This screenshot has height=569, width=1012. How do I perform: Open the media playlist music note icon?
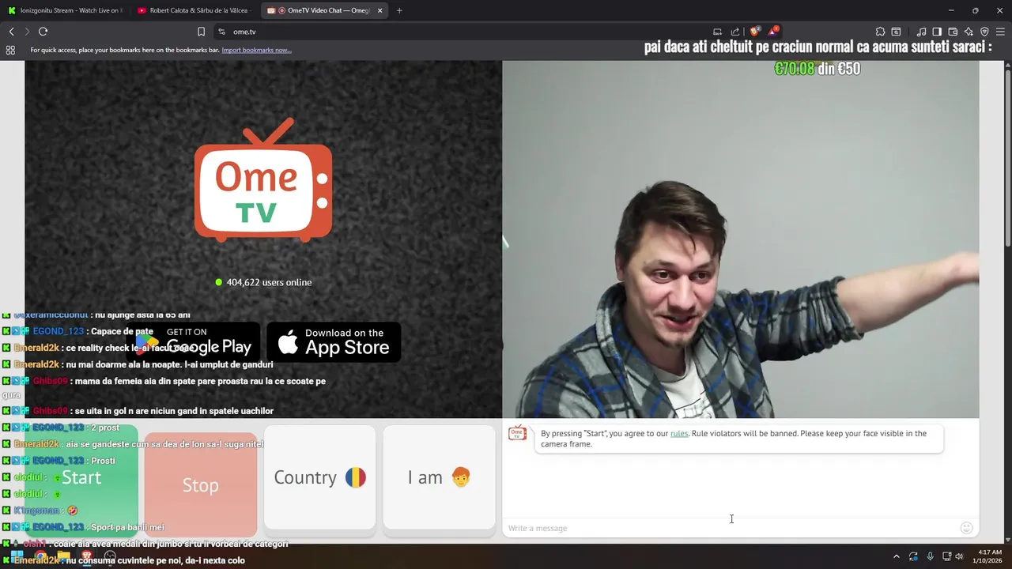(921, 32)
